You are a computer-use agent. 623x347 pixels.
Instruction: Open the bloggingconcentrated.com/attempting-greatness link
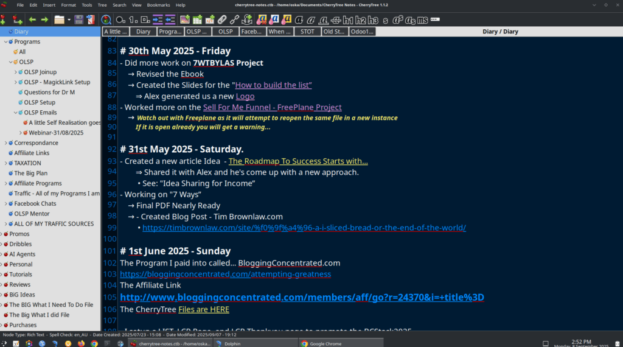click(225, 274)
